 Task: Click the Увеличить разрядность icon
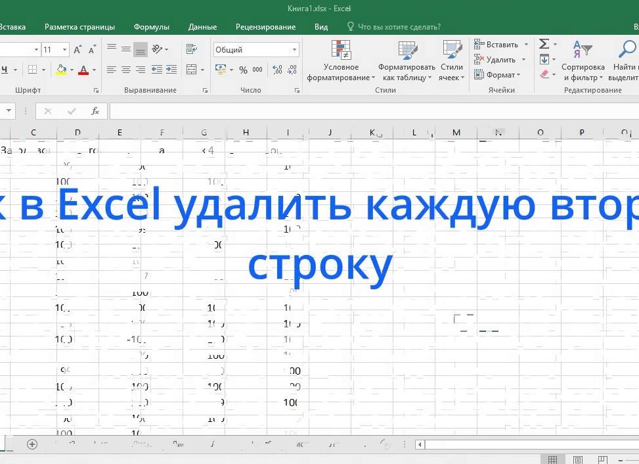276,69
